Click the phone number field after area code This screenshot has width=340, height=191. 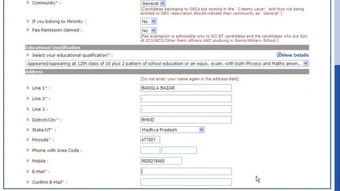179,150
